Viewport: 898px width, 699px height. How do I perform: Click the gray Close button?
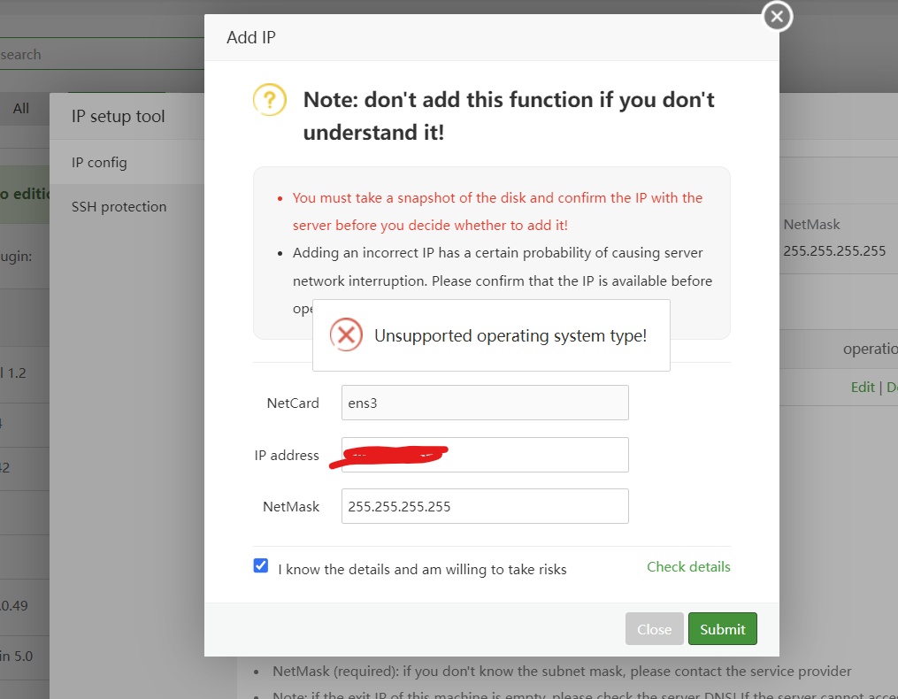pyautogui.click(x=654, y=629)
